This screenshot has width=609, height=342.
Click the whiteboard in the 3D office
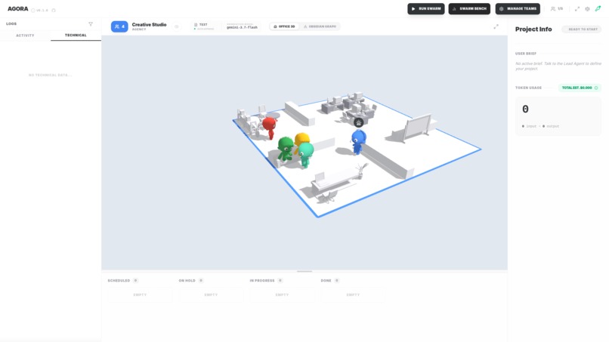[x=418, y=127]
